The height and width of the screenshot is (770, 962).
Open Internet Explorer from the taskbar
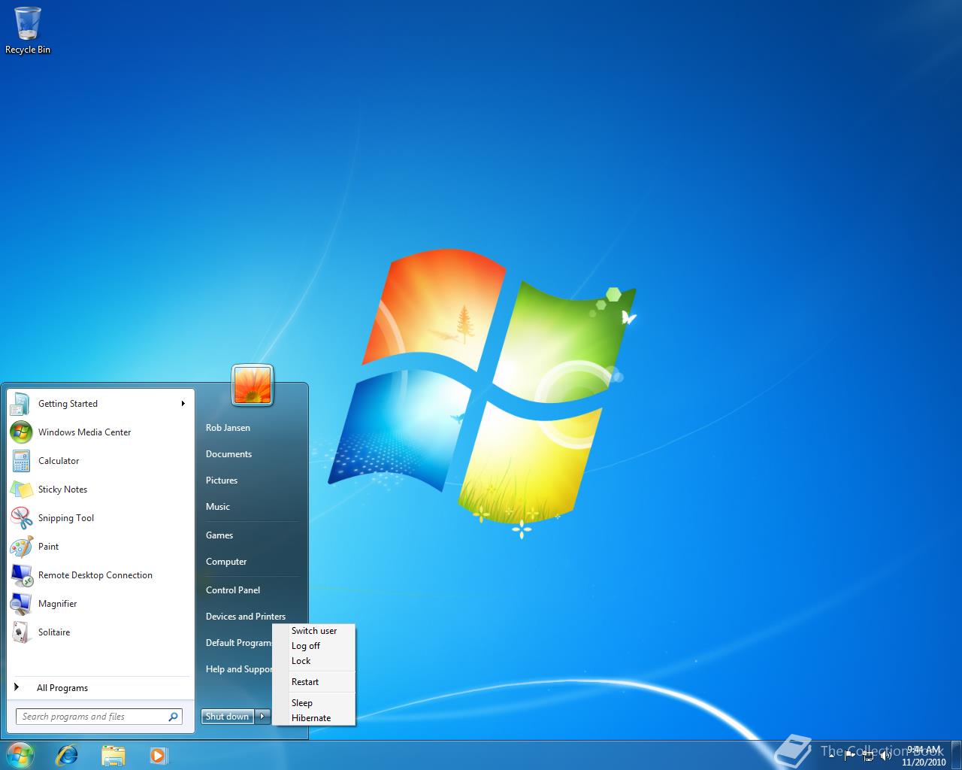68,755
